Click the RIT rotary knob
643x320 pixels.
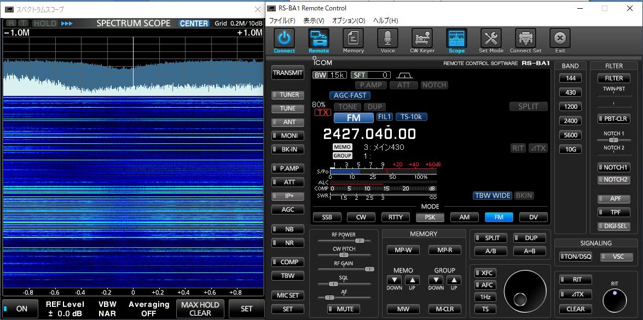pos(615,300)
